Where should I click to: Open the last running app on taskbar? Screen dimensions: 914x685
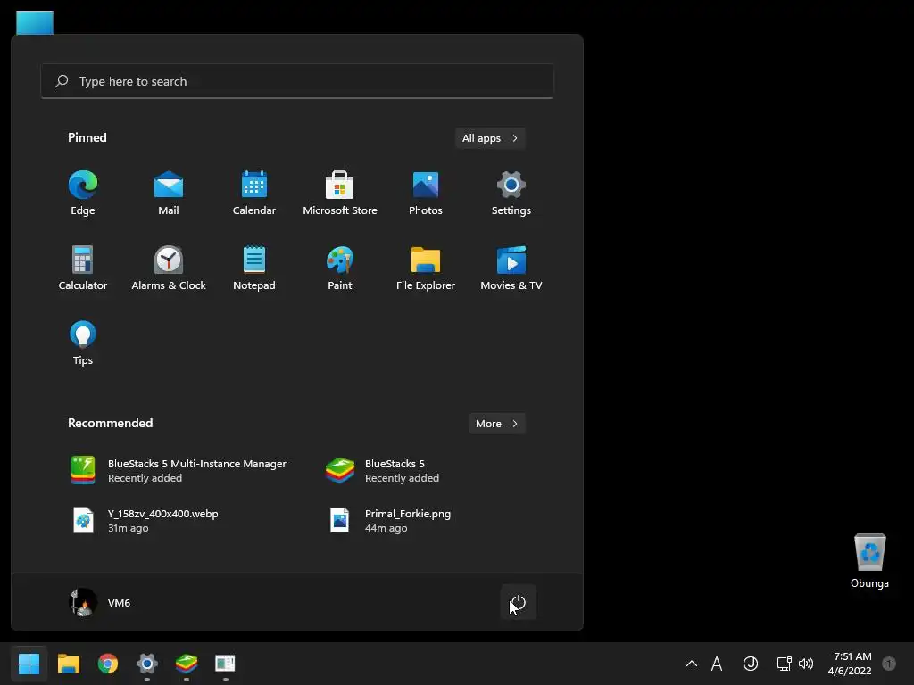(225, 664)
